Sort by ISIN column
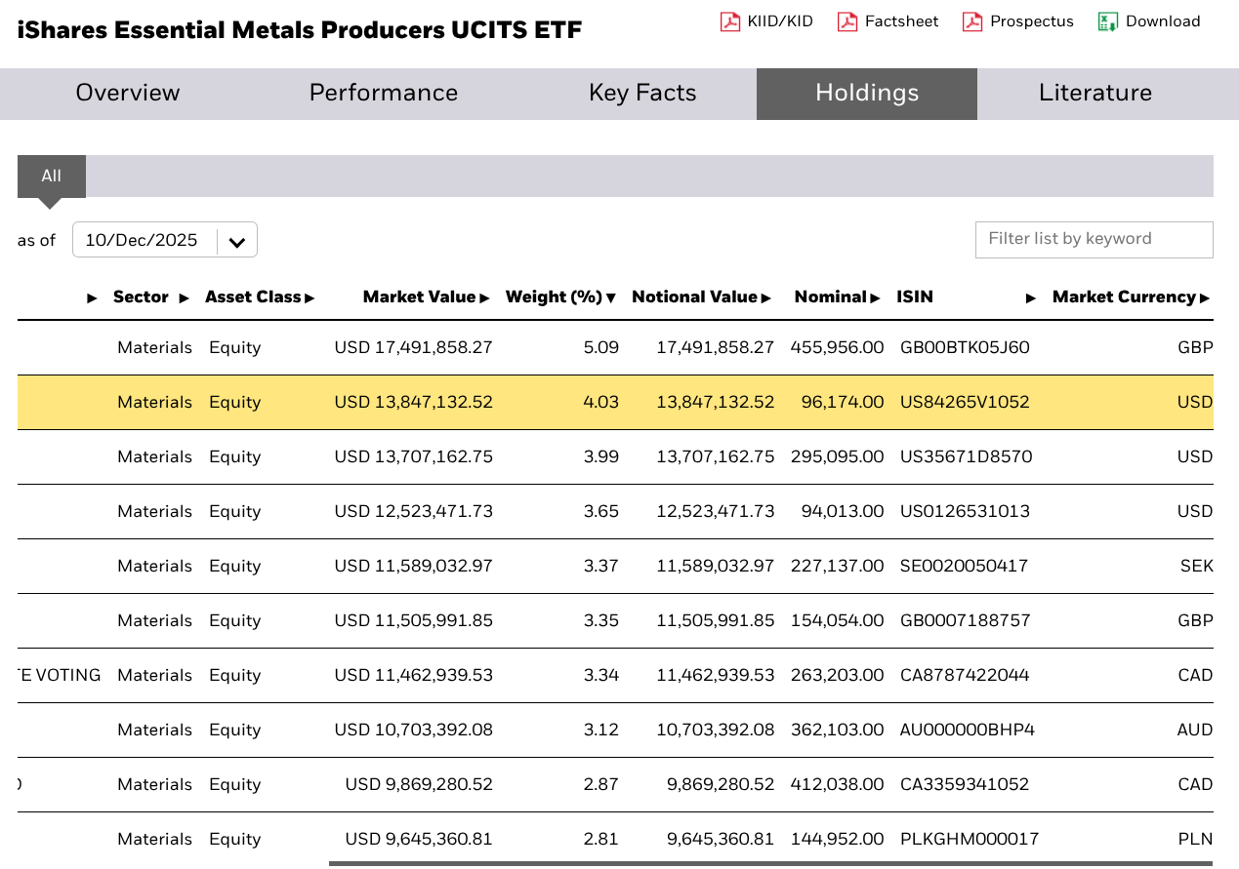The height and width of the screenshot is (869, 1239). click(x=967, y=297)
